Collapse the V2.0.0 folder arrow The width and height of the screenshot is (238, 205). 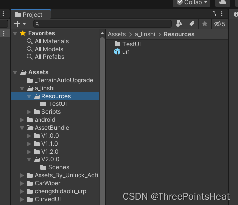pos(29,159)
